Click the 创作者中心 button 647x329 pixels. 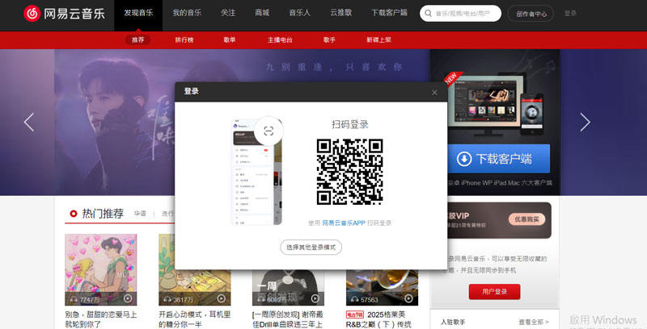coord(531,14)
